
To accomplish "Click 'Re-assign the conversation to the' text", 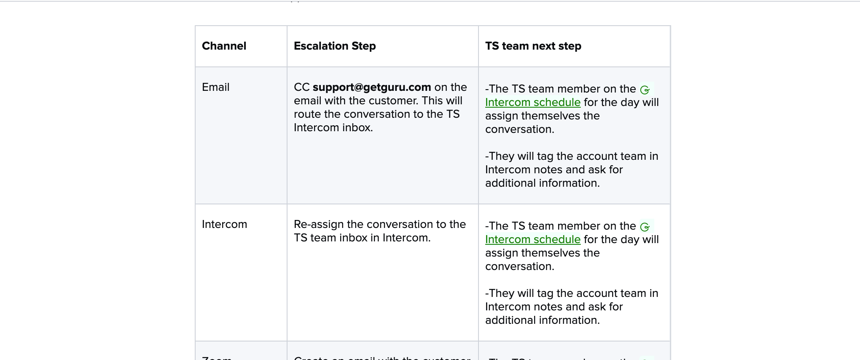I will point(380,224).
